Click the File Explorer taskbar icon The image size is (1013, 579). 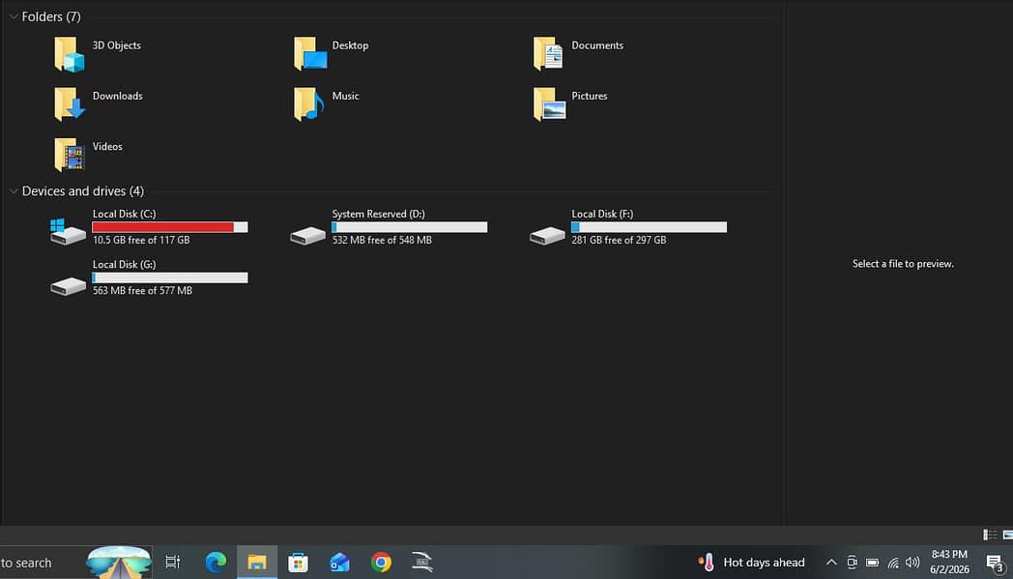pos(257,563)
